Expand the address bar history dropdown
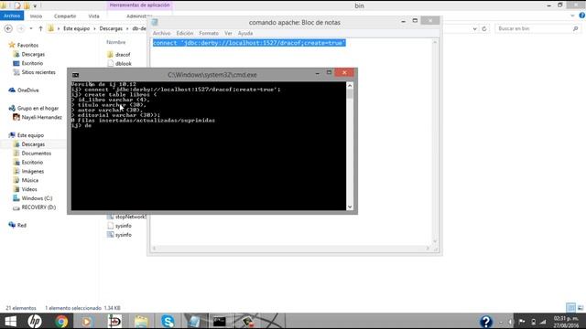 pyautogui.click(x=474, y=28)
